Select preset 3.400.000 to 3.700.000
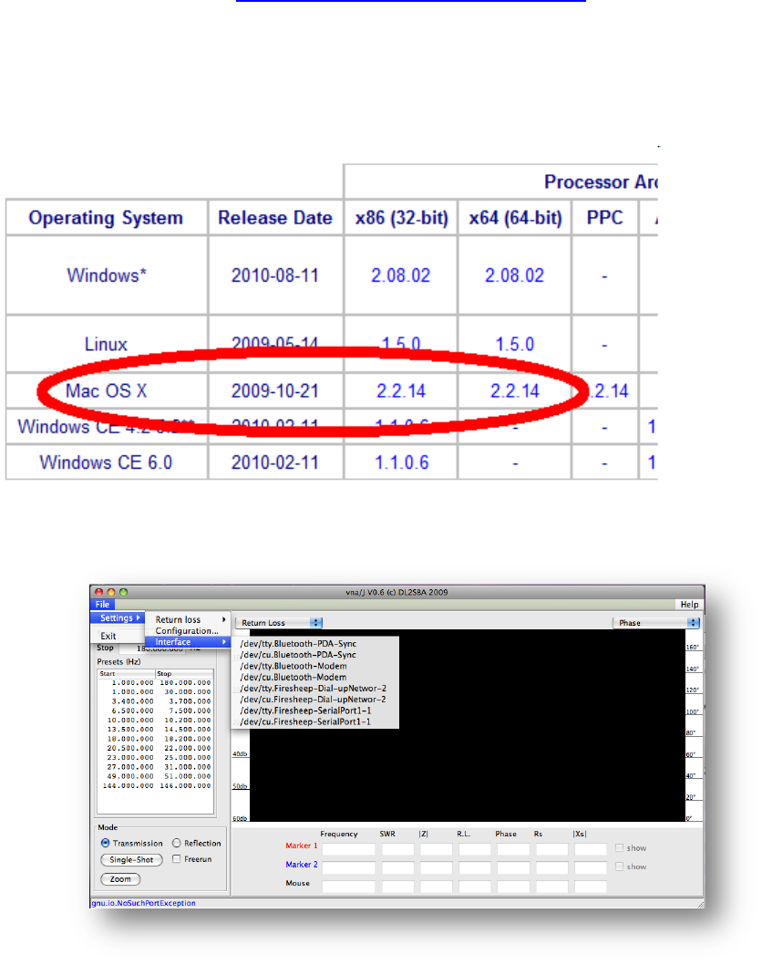The image size is (762, 965). (156, 701)
